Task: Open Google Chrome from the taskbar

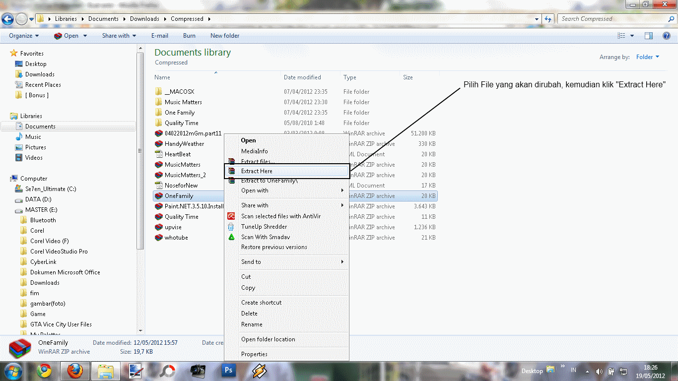Action: click(x=44, y=371)
